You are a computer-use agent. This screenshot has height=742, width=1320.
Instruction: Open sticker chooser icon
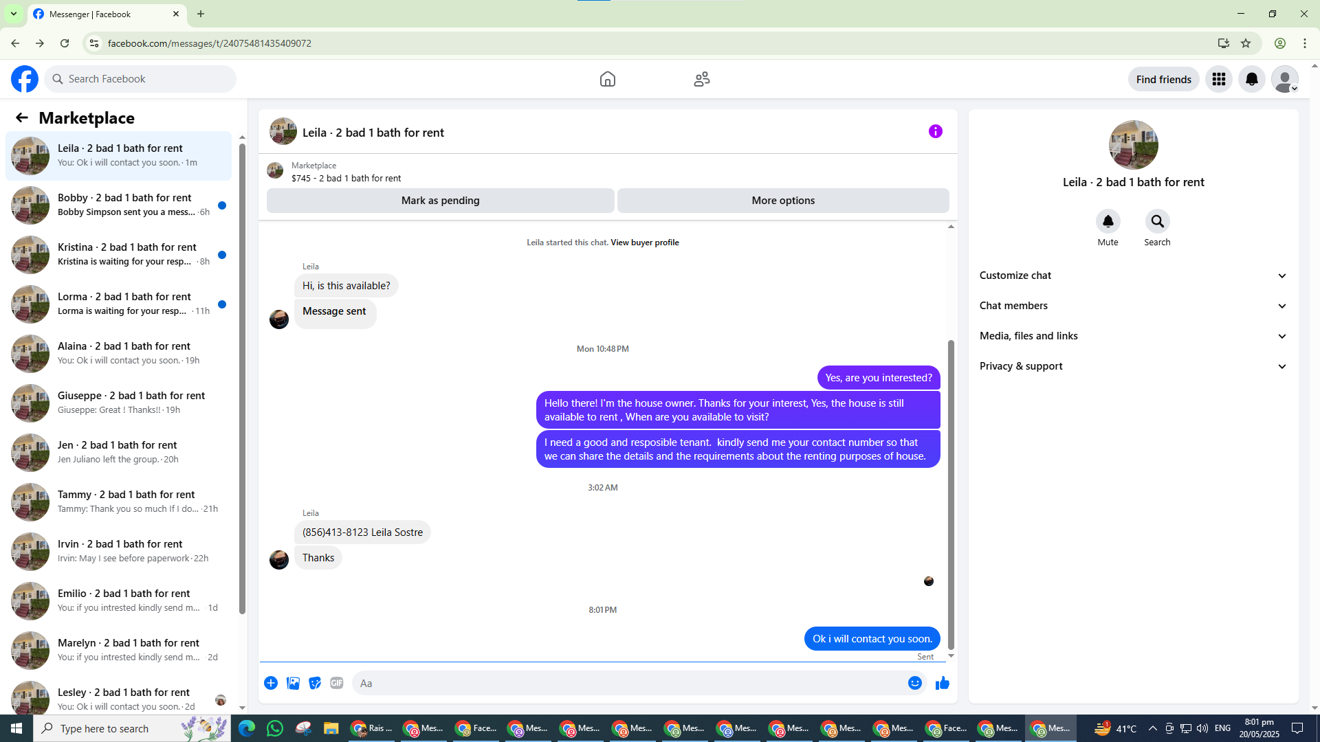[315, 683]
